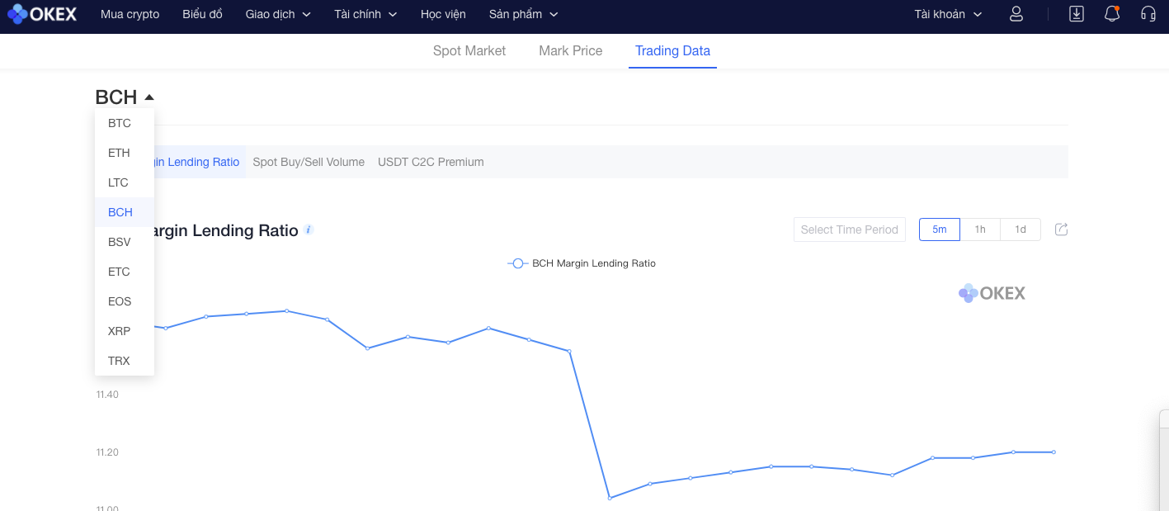The image size is (1169, 511).
Task: Select the 1h interval
Action: click(x=980, y=229)
